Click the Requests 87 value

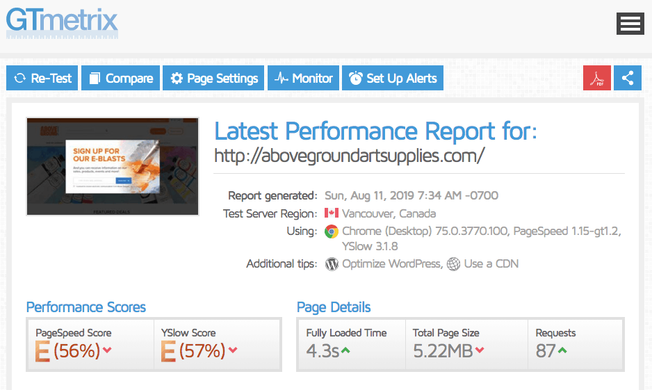pyautogui.click(x=546, y=351)
